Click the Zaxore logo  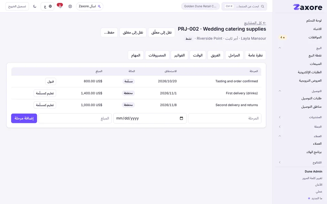tap(308, 7)
